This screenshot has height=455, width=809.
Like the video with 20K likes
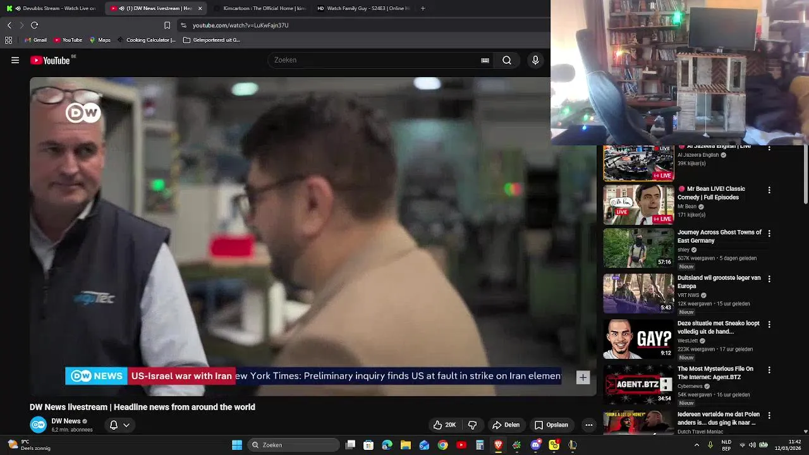(444, 425)
